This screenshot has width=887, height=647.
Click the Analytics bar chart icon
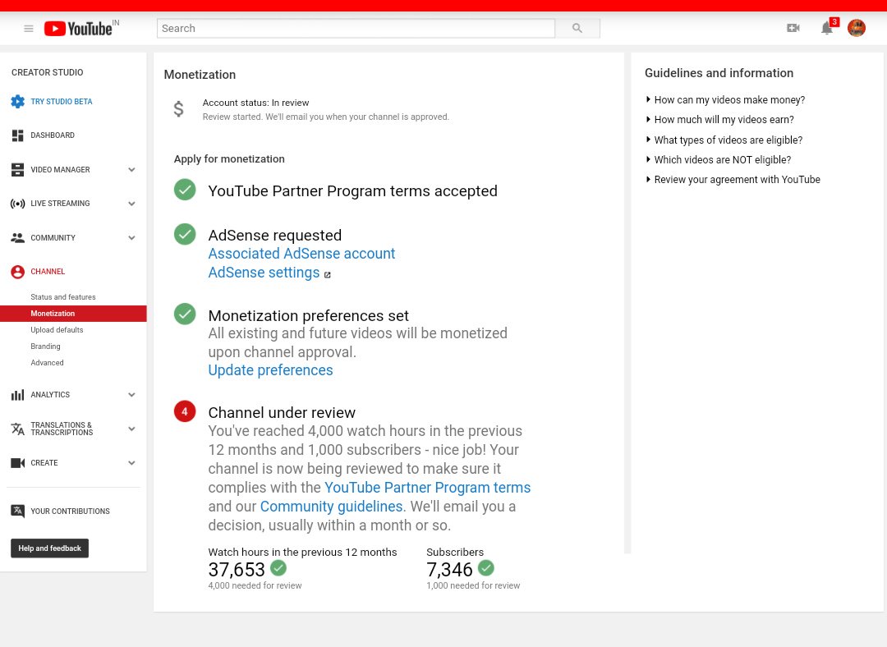click(x=17, y=395)
